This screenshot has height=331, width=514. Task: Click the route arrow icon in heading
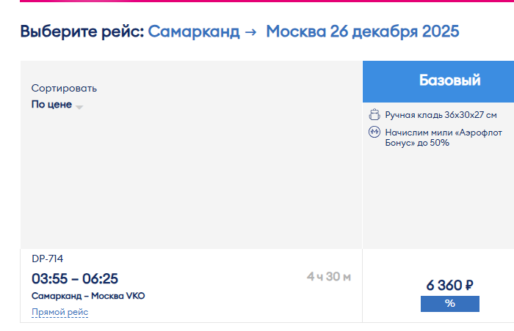pos(251,32)
